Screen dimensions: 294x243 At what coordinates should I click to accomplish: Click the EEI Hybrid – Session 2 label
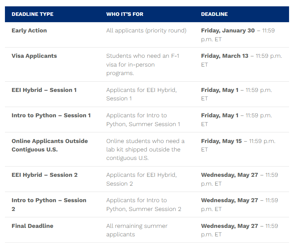pyautogui.click(x=44, y=175)
